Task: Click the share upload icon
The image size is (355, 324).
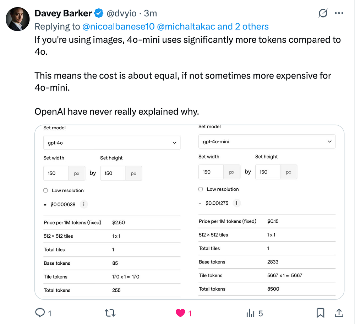Action: pos(339,313)
